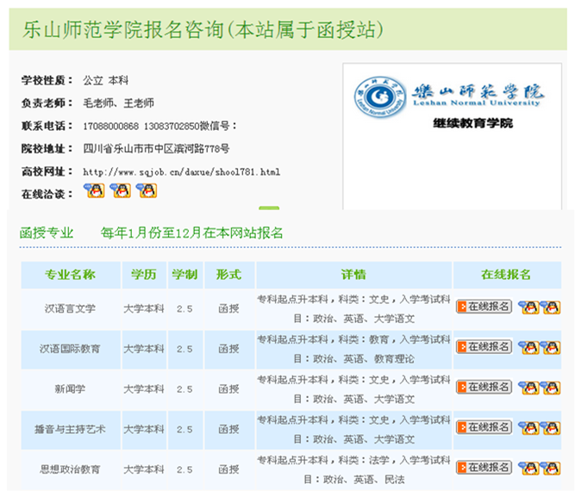Click the 形式 column header
Screen dimensions: 575x491
click(x=228, y=275)
